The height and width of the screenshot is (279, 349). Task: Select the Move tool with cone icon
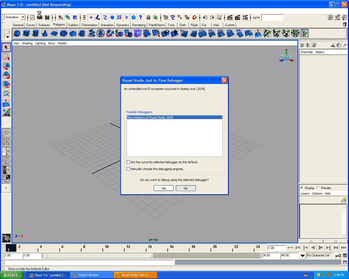[6, 66]
